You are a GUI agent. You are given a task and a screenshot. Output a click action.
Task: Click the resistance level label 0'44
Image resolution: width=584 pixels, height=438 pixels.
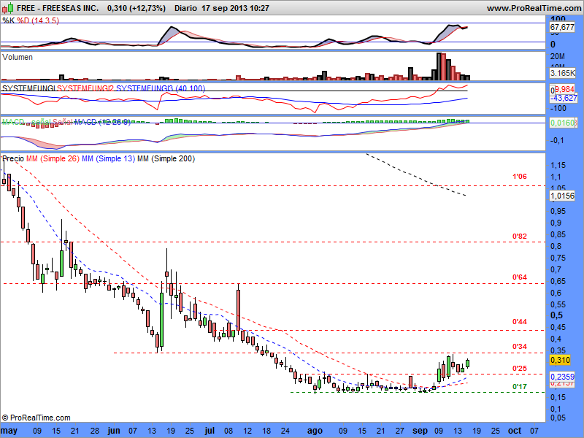(x=520, y=321)
